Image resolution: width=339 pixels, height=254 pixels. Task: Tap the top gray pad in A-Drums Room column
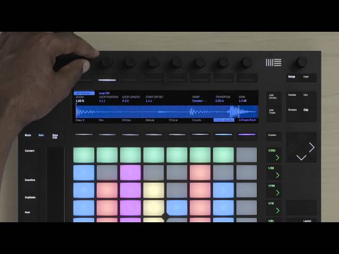pos(247,155)
